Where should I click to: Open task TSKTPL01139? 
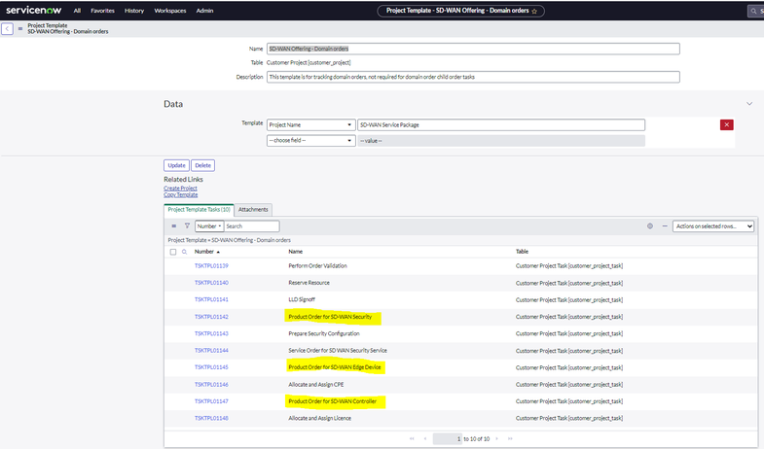[211, 266]
